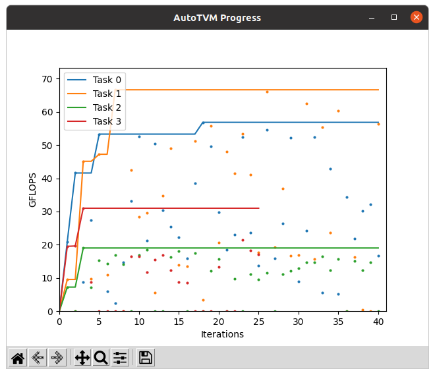The image size is (435, 375).
Task: Open the Configure subplots dialog
Action: pos(120,358)
